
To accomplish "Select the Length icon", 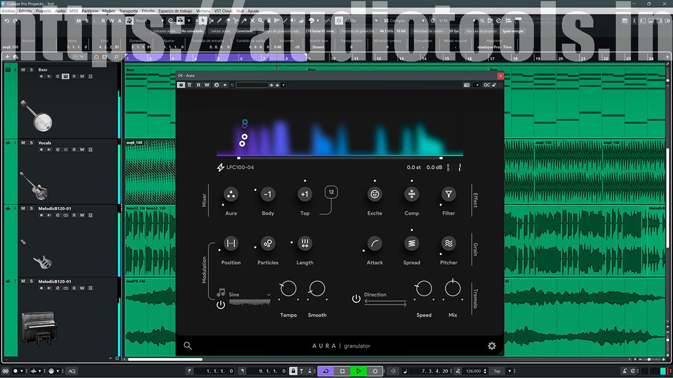I will tap(305, 244).
